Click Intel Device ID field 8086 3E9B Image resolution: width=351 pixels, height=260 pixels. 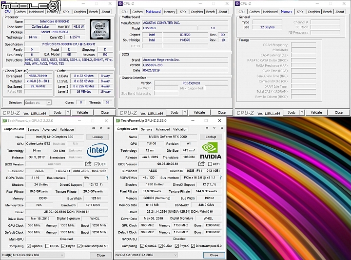[90, 171]
